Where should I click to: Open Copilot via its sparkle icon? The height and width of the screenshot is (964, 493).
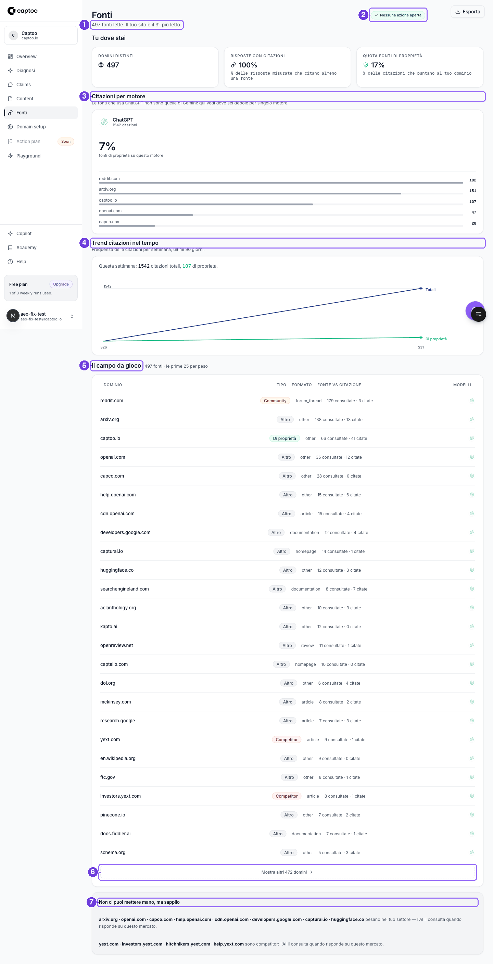10,233
